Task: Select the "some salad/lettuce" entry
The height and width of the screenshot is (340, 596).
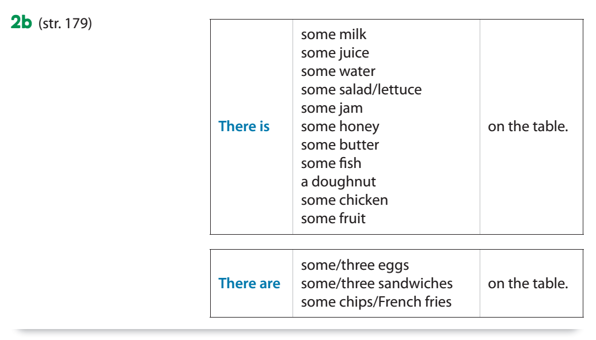Action: [361, 90]
